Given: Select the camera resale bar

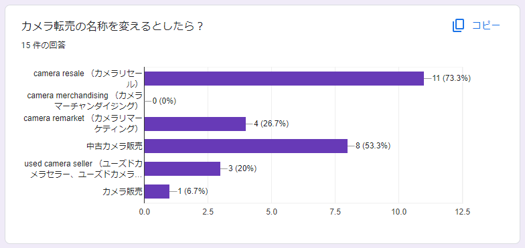Looking at the screenshot, I should (284, 79).
